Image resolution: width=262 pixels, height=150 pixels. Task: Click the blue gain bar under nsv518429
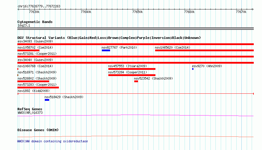pyautogui.click(x=47, y=100)
